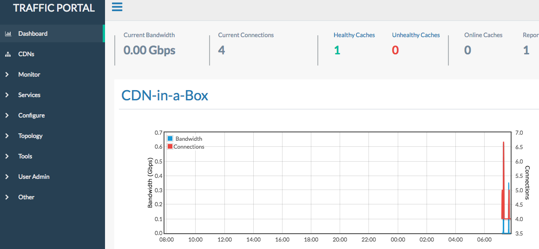
Task: Expand the Tools menu chevron
Action: [x=7, y=156]
